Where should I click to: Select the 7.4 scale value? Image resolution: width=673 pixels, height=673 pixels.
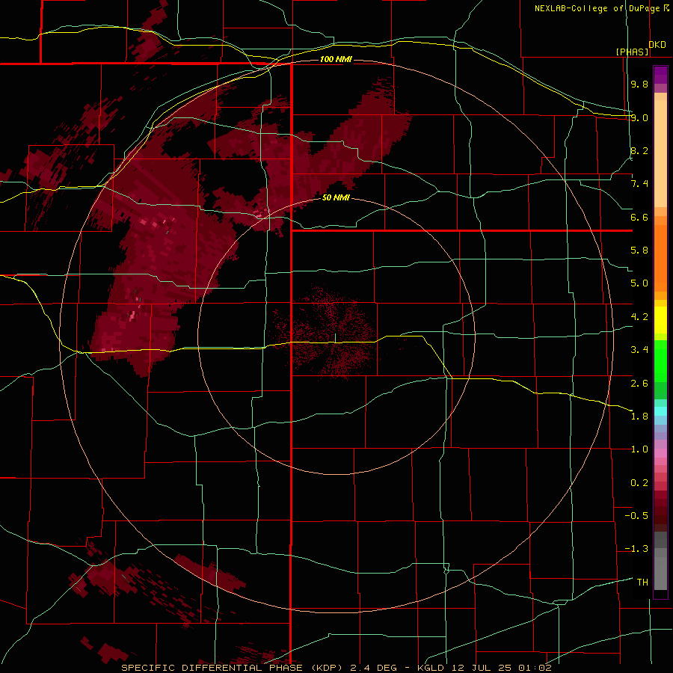click(x=639, y=184)
